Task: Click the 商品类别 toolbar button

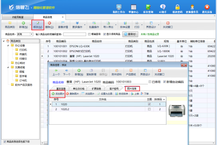Action: pyautogui.click(x=10, y=25)
